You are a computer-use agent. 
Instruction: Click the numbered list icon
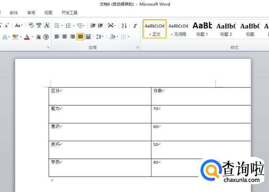[68, 26]
